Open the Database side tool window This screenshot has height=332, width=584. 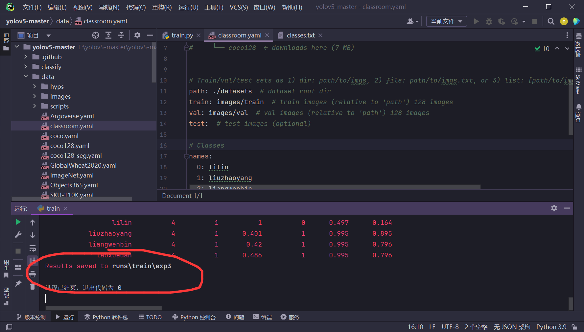(578, 44)
